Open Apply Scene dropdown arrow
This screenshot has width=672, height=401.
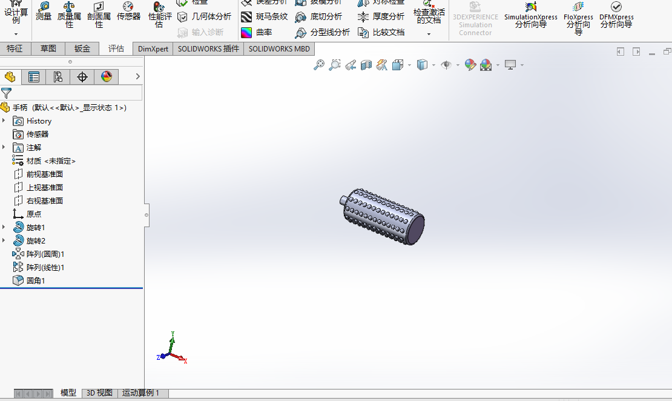[x=498, y=65]
